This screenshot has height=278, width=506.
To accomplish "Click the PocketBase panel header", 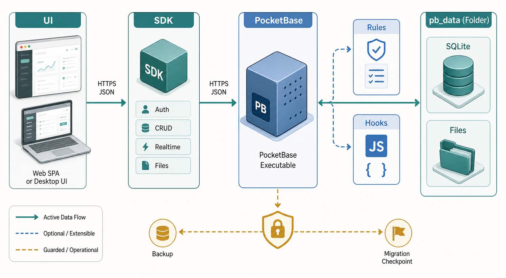I will 278,20.
